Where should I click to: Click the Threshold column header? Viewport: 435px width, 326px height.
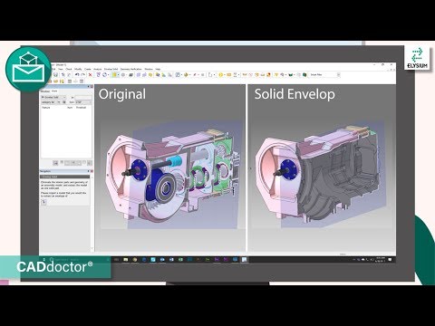81,108
